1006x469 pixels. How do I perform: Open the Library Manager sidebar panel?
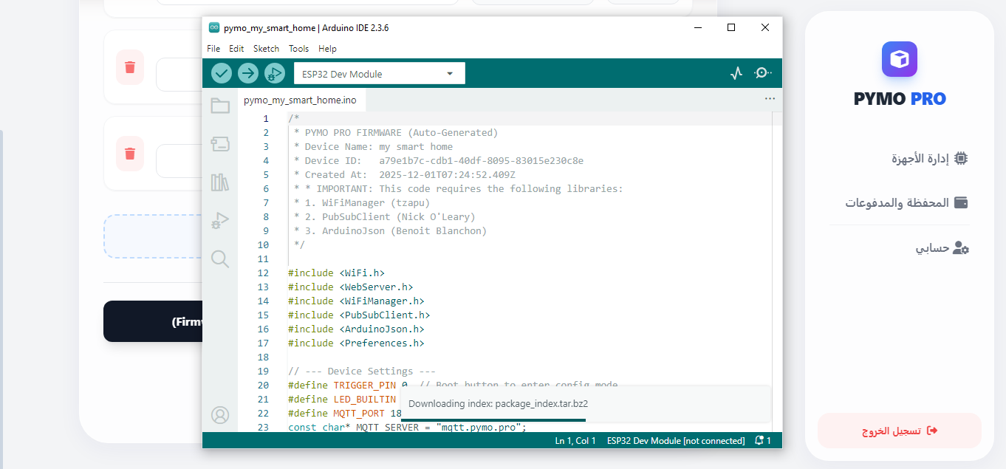220,182
